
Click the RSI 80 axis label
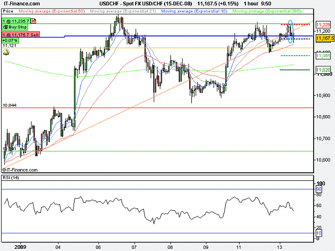point(319,194)
